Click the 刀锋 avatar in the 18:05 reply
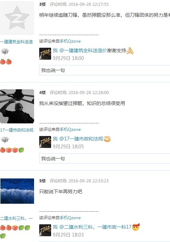170x242 pixels. [x=45, y=142]
